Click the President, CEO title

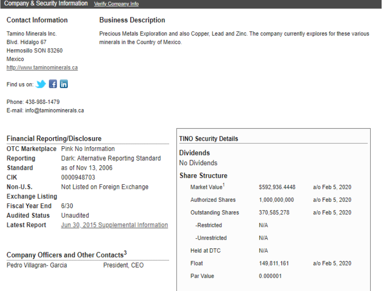124,265
